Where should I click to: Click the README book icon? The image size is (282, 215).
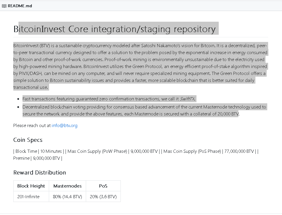[4, 6]
